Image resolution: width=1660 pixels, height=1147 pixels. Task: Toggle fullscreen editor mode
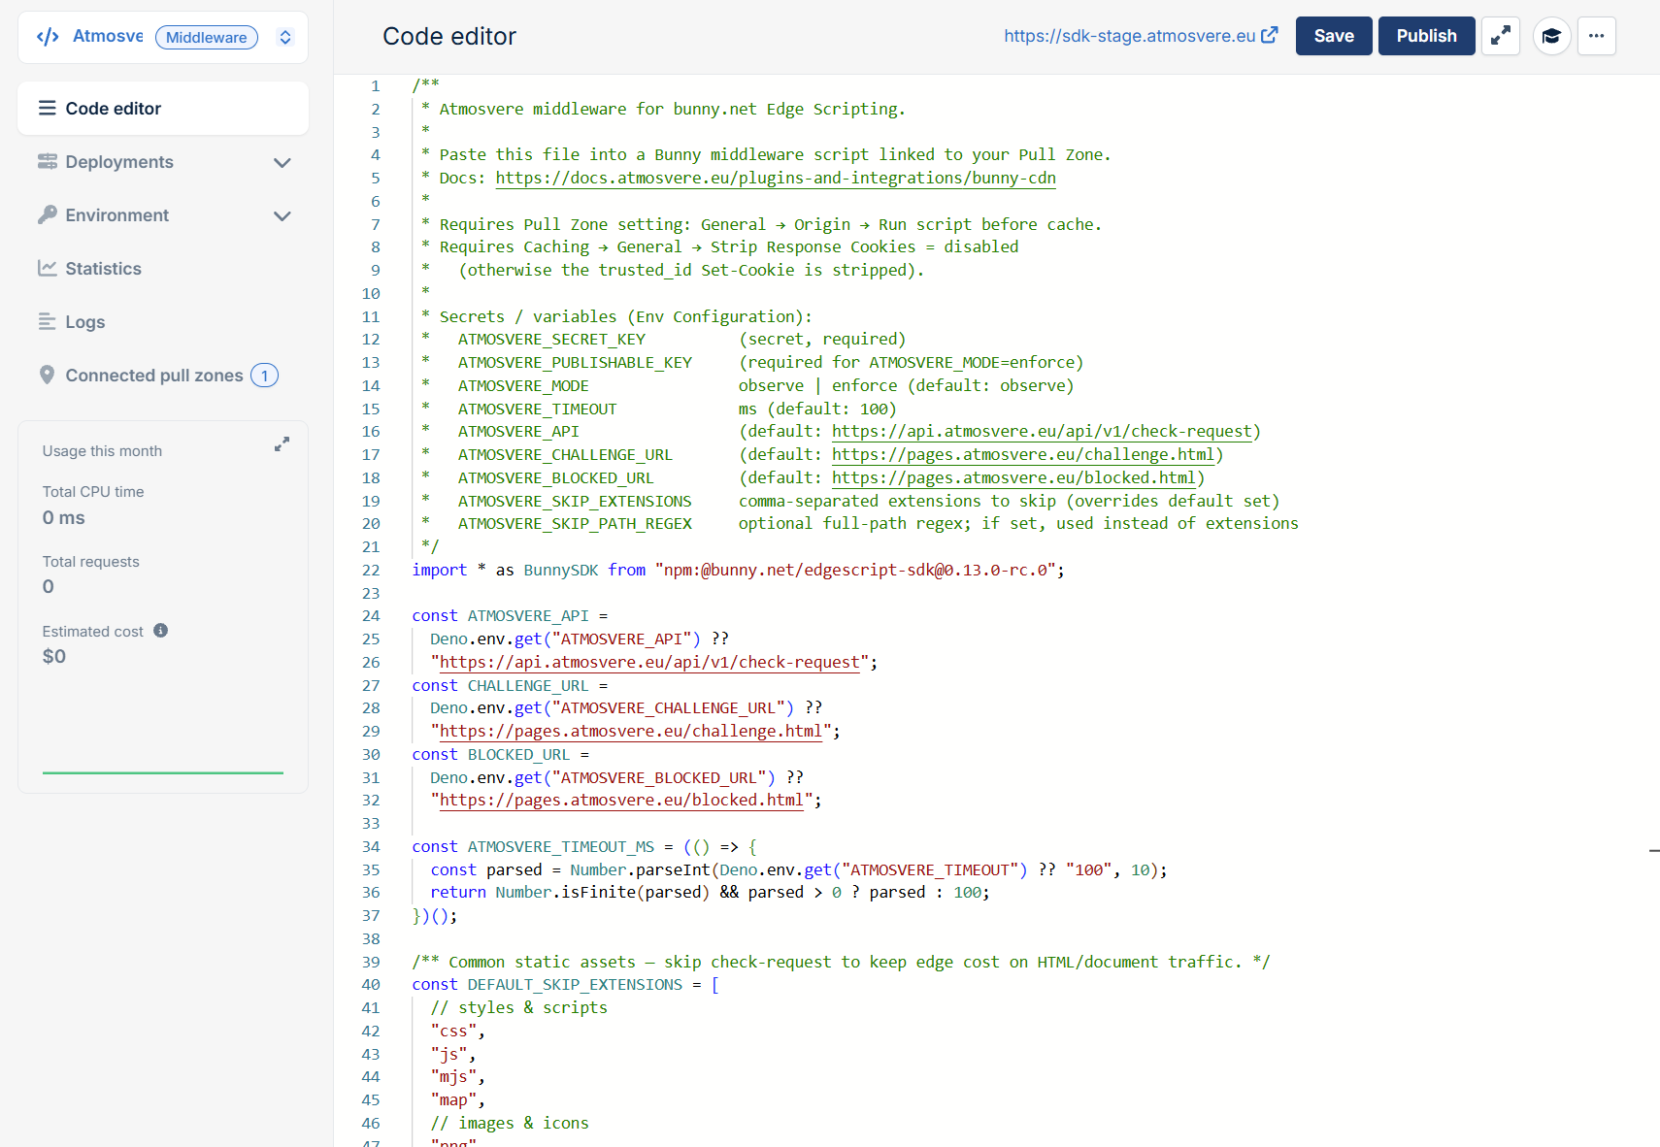point(1501,36)
